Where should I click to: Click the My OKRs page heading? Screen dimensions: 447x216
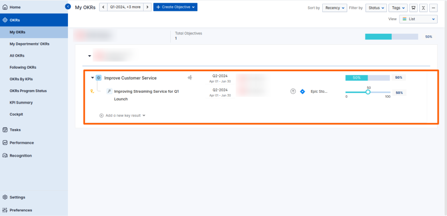click(85, 7)
